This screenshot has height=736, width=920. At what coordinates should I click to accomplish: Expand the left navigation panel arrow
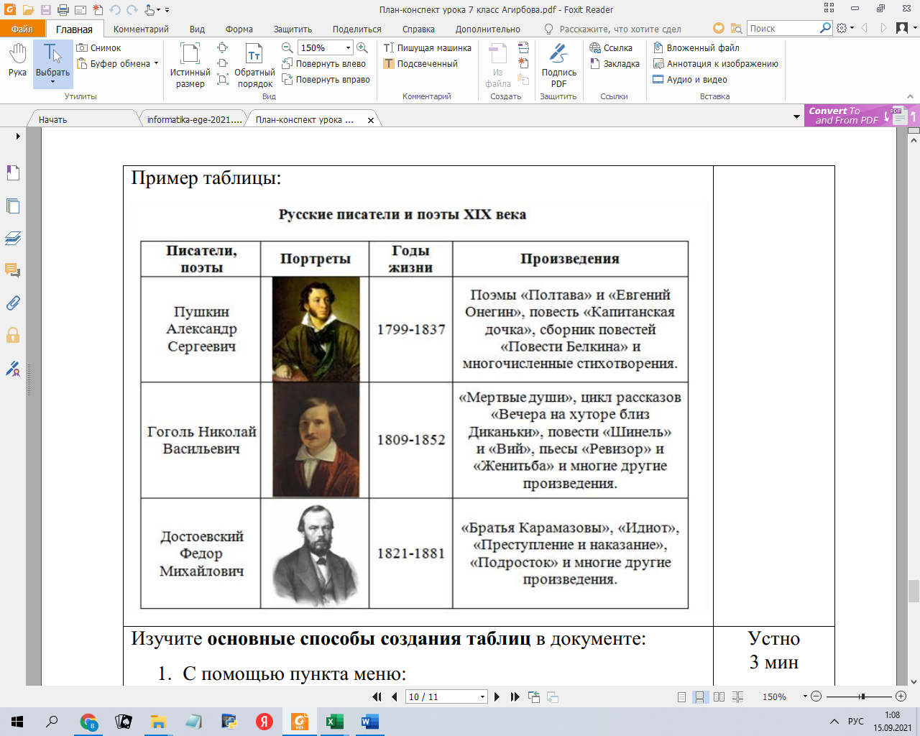point(18,136)
